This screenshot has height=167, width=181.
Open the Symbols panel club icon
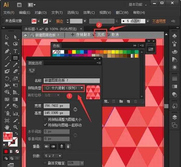point(174,36)
